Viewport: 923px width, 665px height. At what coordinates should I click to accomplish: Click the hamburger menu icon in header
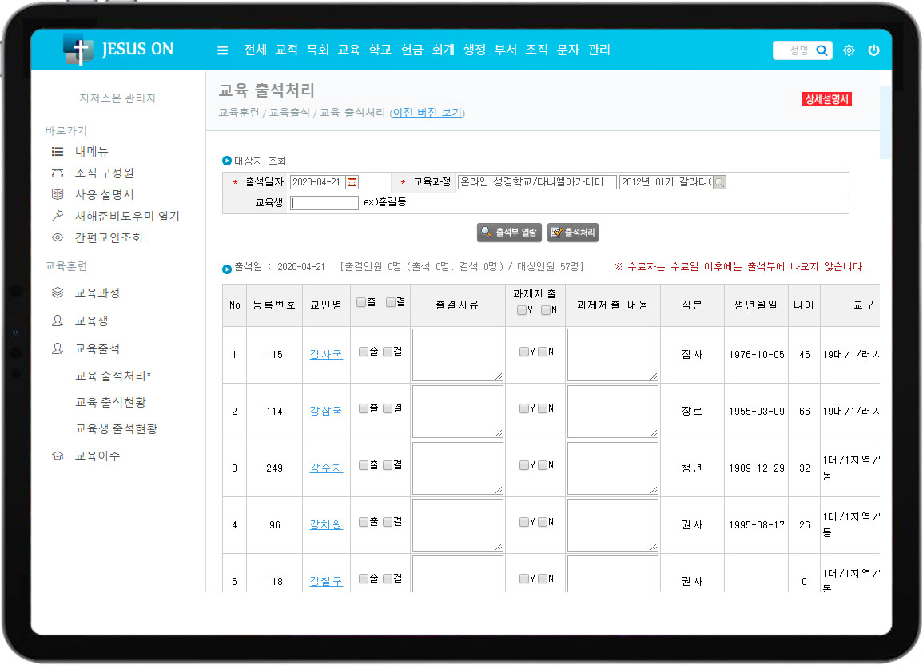click(223, 50)
